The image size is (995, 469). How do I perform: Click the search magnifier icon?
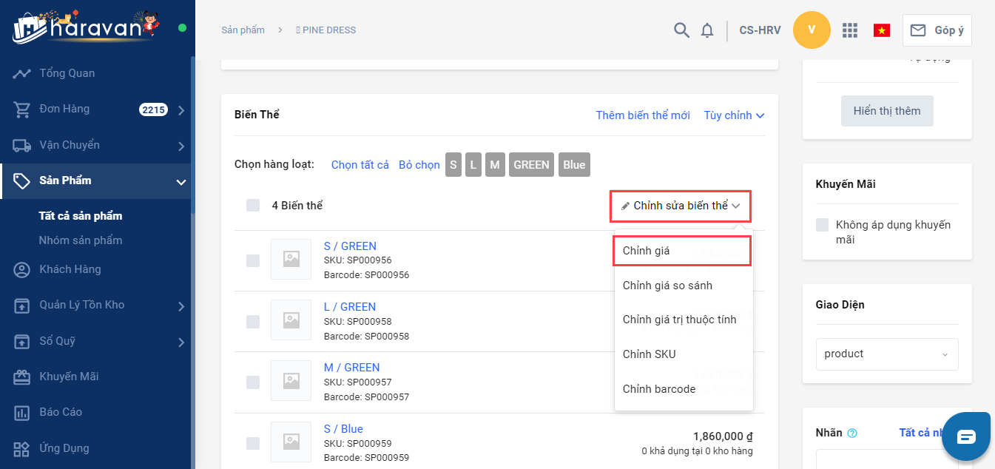pyautogui.click(x=681, y=30)
